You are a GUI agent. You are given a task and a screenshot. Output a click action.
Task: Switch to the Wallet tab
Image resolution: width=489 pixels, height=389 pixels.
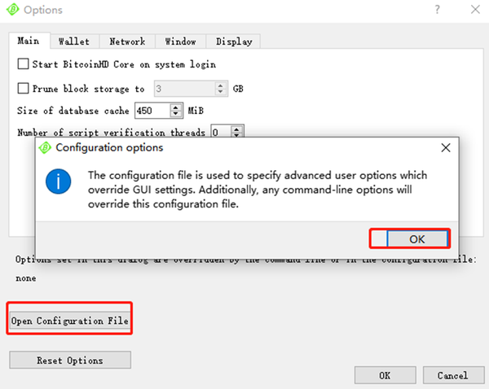click(x=74, y=42)
